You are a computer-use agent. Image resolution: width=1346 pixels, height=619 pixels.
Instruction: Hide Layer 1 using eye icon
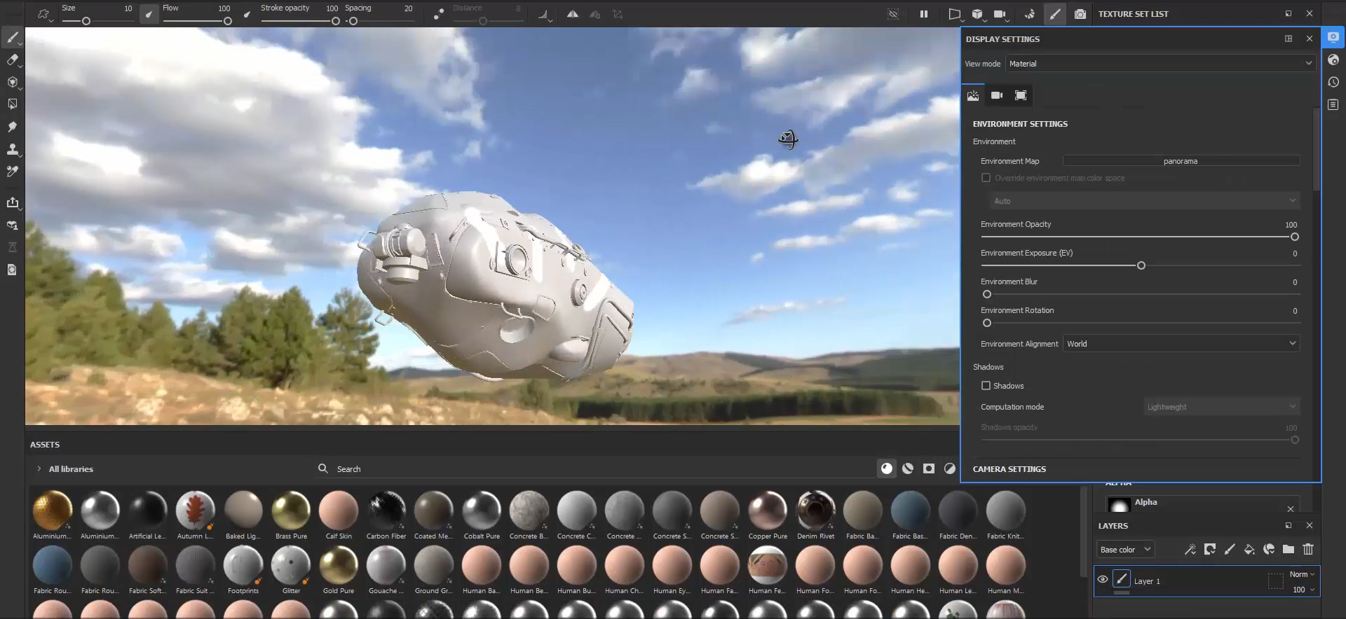click(x=1103, y=580)
